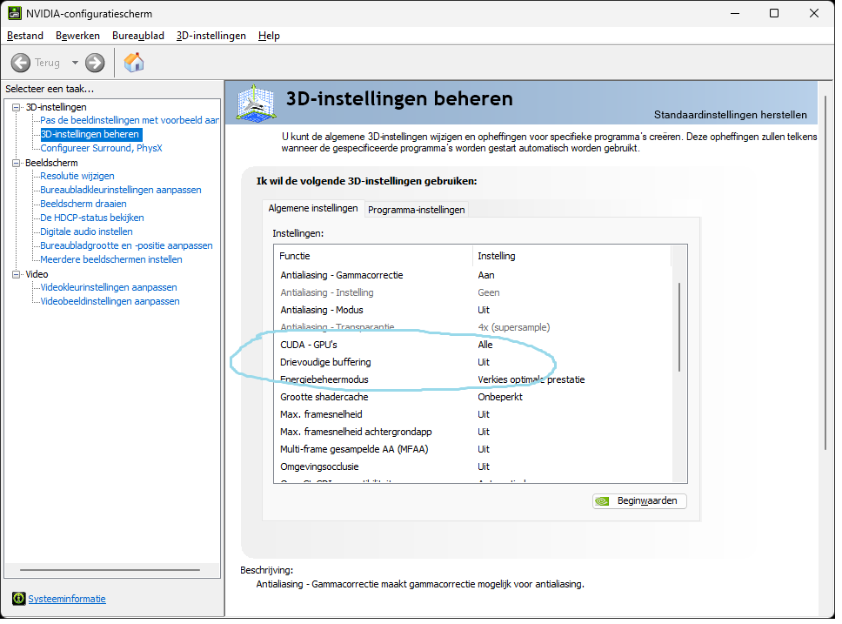Open Resolutie wijzigen
Screen dimensions: 842x624
point(77,177)
